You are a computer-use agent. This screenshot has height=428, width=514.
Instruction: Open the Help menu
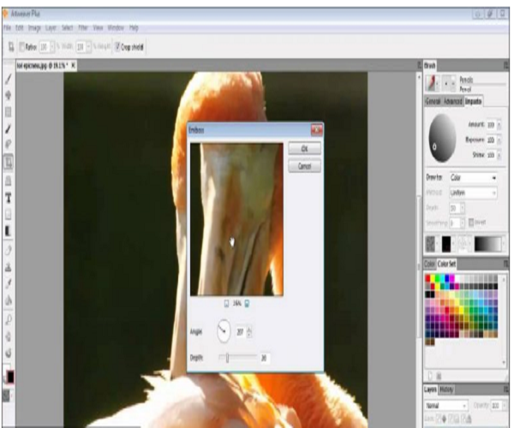click(134, 28)
